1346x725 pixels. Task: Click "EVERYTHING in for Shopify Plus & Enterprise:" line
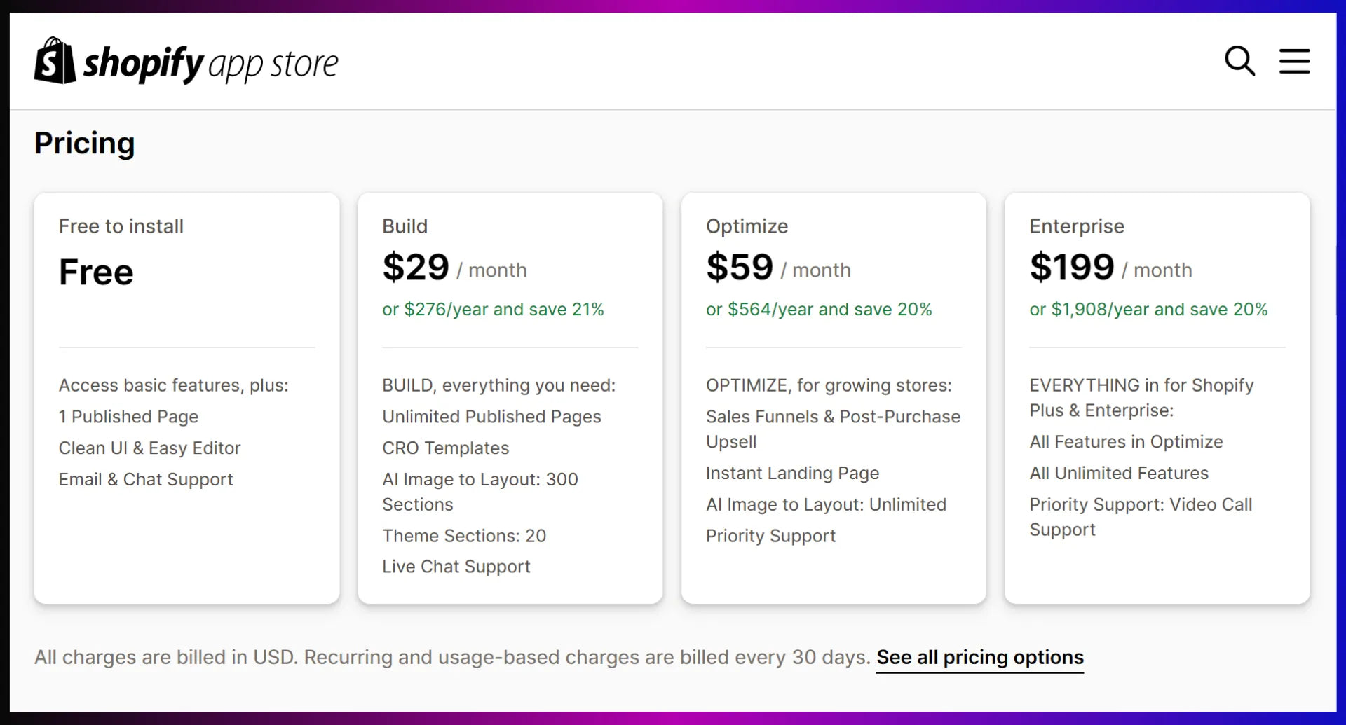[1142, 398]
